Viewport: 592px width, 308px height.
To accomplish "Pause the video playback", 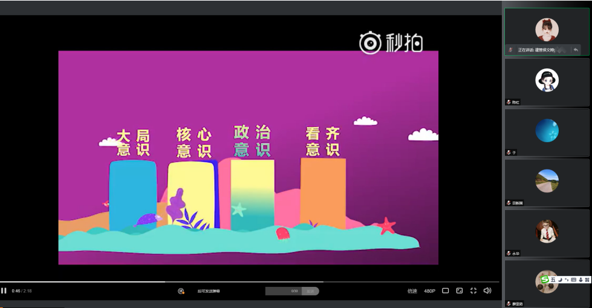I will (4, 291).
